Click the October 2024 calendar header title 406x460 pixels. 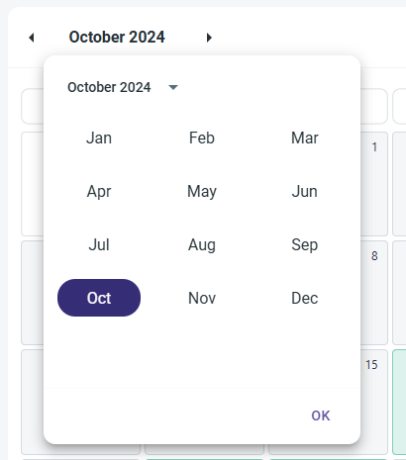117,38
